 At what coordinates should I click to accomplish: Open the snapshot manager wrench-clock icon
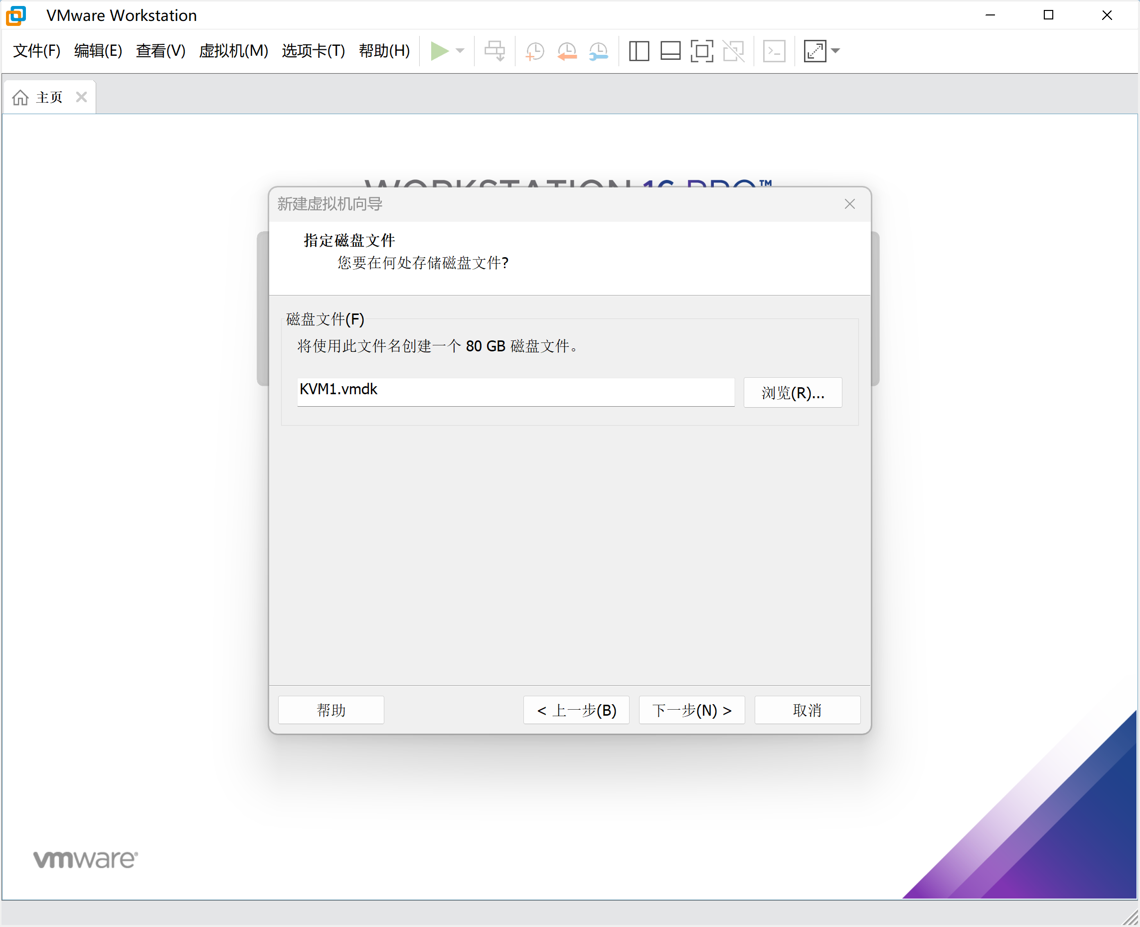pyautogui.click(x=599, y=51)
